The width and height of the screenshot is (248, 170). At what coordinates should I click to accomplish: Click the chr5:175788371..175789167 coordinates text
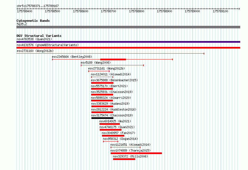38,6
